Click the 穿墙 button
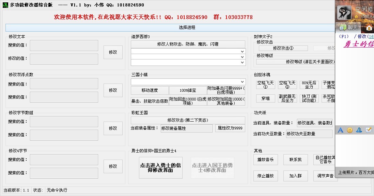Image resolution: width=374 pixels, height=196 pixels. coord(265,99)
